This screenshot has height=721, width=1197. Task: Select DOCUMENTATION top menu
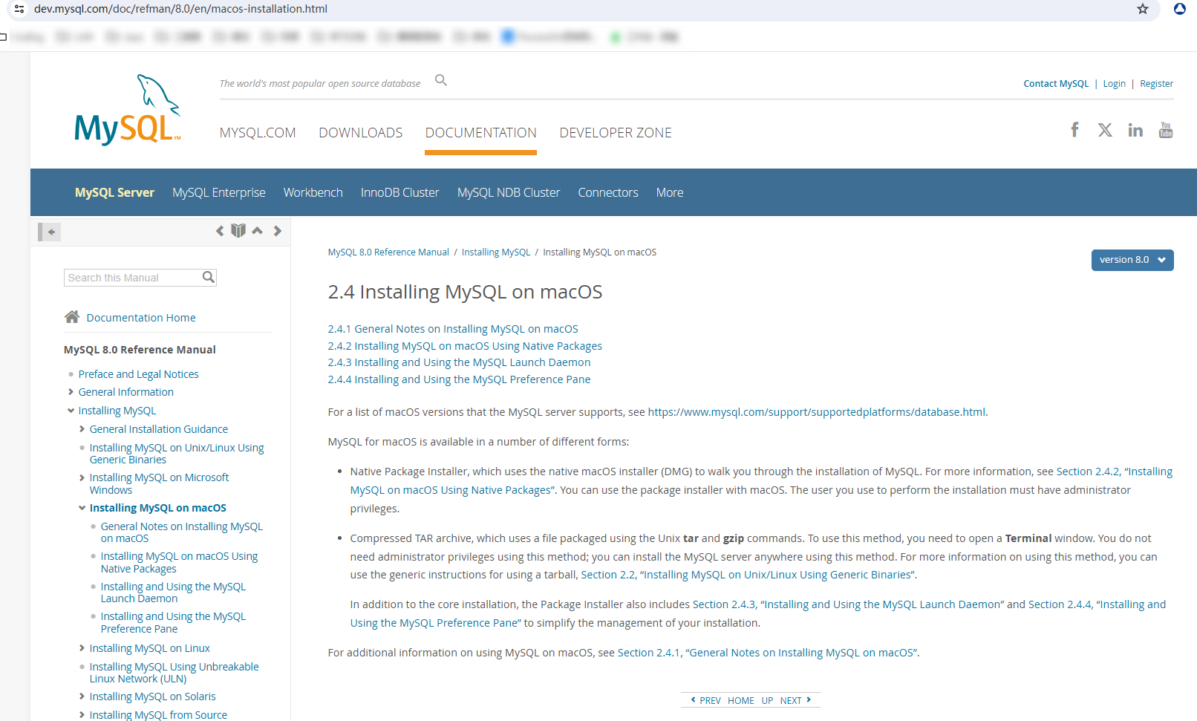coord(480,133)
